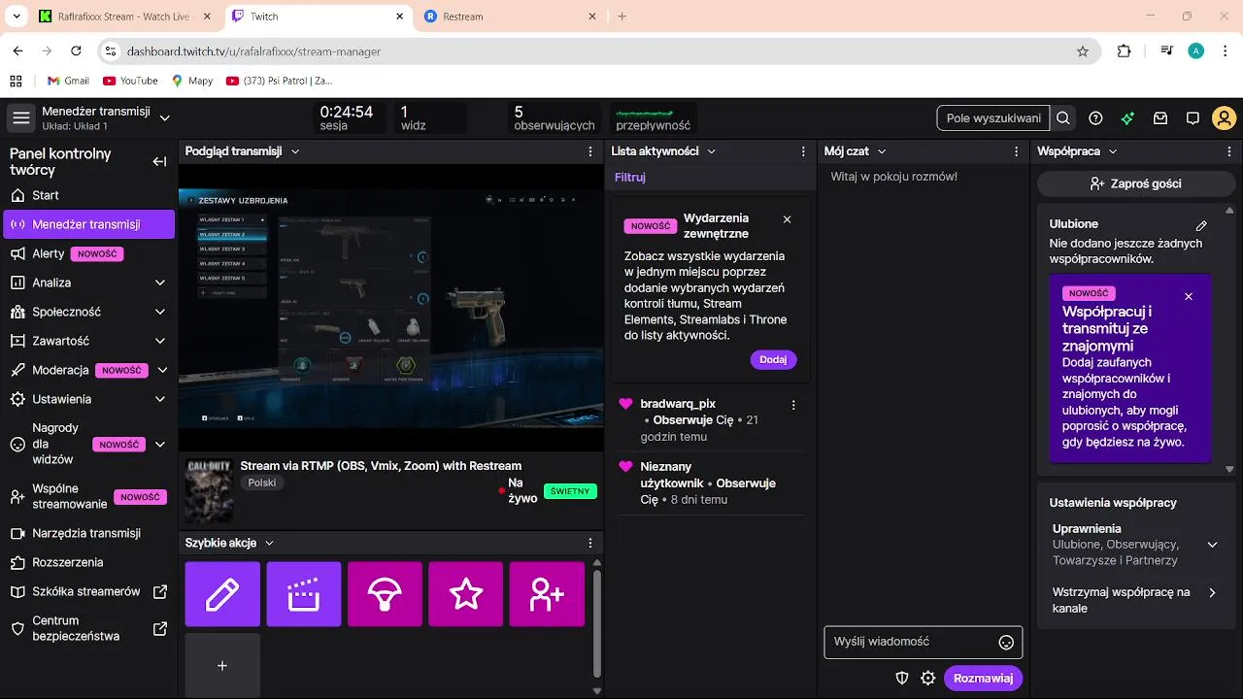The image size is (1243, 699).
Task: Expand the Analiza sidebar section
Action: 160,283
